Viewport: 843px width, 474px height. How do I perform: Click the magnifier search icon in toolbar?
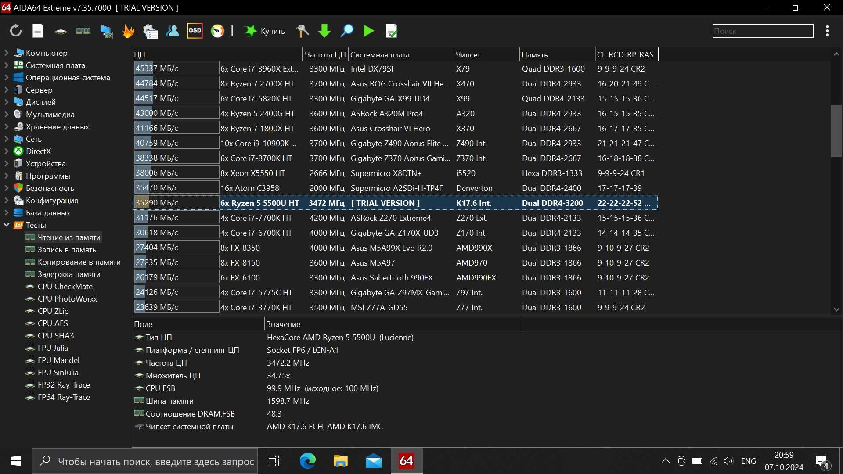tap(347, 31)
